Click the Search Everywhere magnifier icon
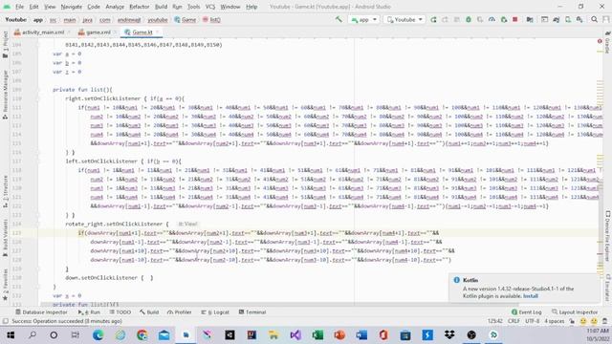 [x=594, y=19]
